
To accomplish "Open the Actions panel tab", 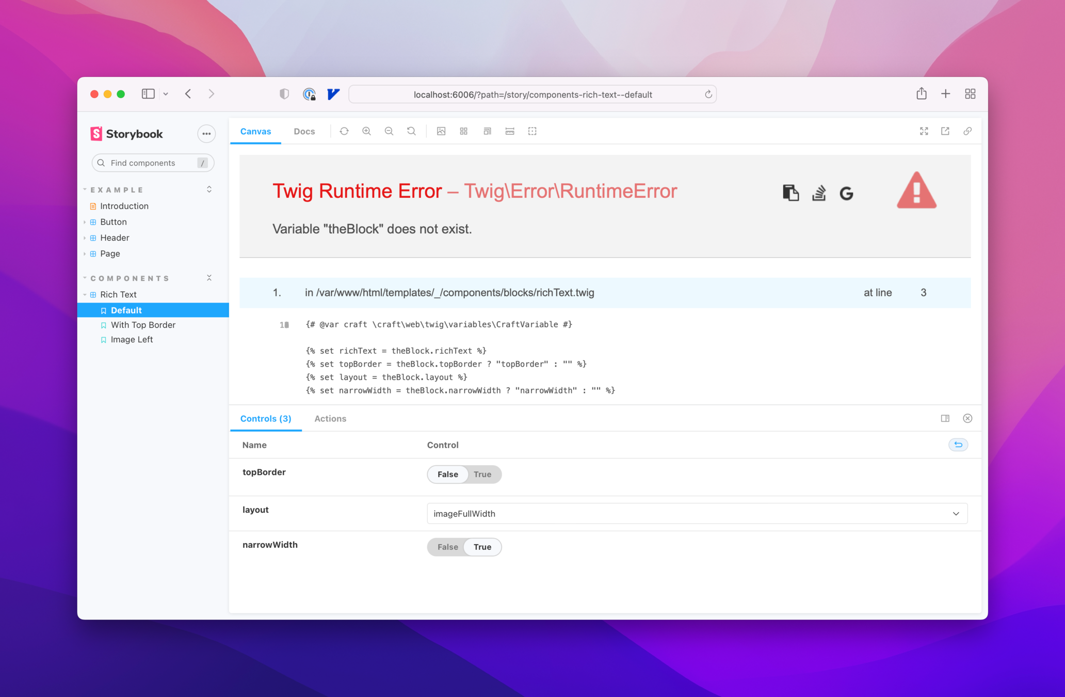I will 330,418.
